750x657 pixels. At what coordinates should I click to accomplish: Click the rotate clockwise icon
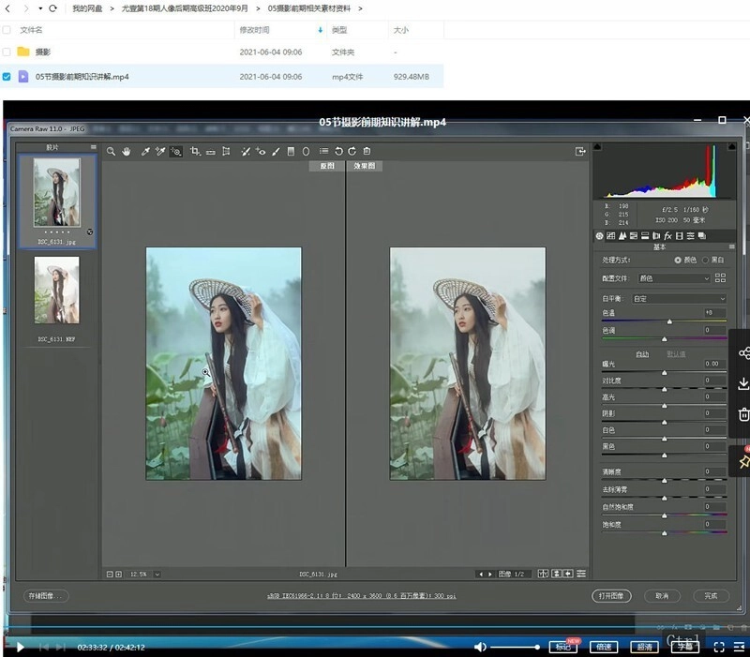(x=352, y=151)
